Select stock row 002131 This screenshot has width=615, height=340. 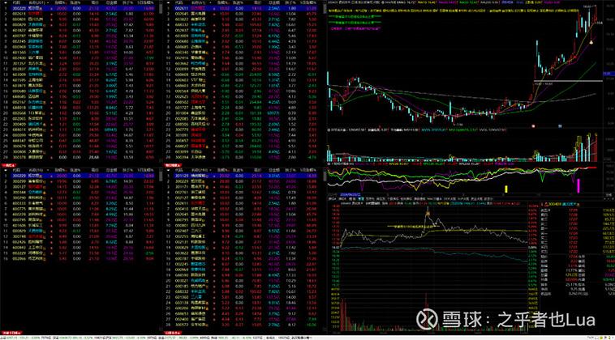[243, 242]
